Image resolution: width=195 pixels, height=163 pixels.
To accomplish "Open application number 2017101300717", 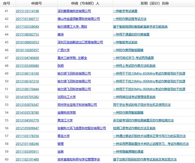I will point(27,19).
